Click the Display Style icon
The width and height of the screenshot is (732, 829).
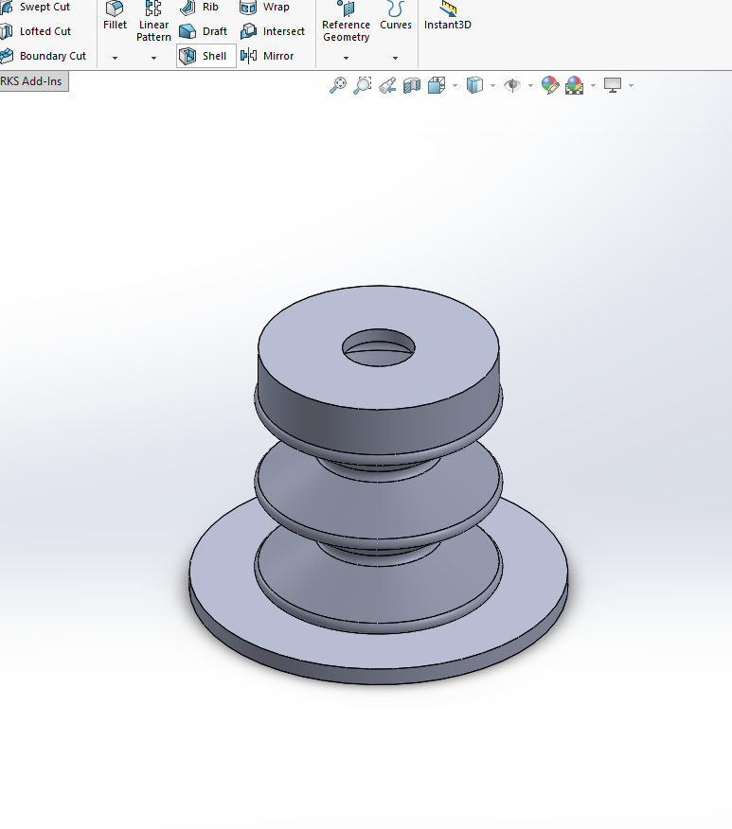tap(474, 85)
